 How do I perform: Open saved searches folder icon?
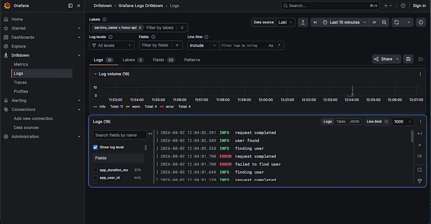(421, 59)
